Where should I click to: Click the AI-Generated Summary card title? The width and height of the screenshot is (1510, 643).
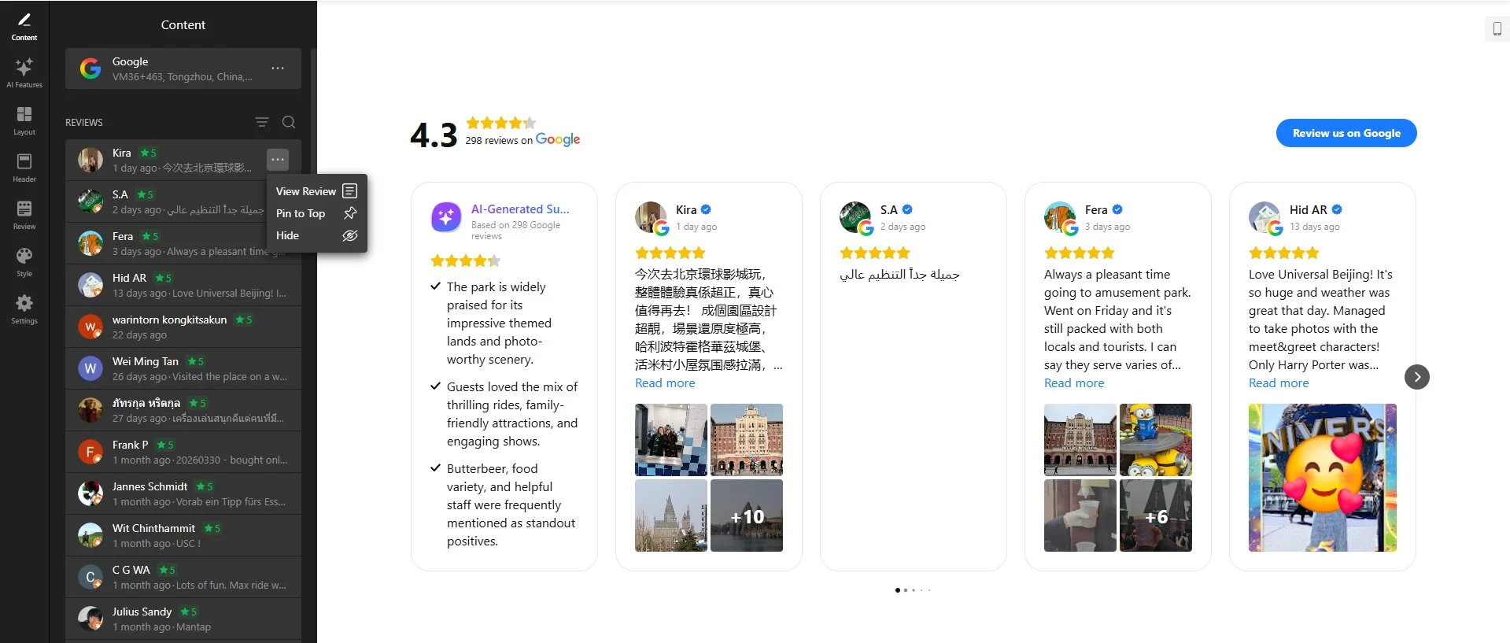click(x=520, y=209)
